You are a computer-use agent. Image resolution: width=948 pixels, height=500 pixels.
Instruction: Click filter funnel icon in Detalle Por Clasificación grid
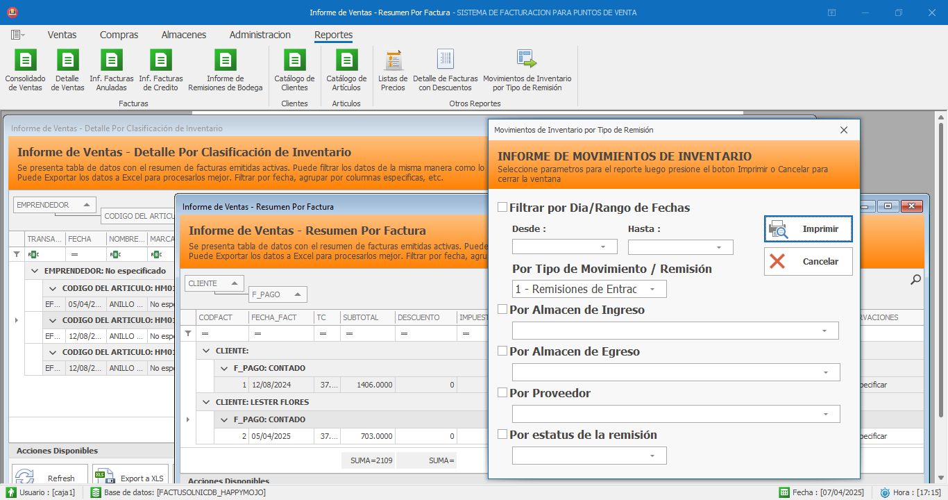(17, 255)
